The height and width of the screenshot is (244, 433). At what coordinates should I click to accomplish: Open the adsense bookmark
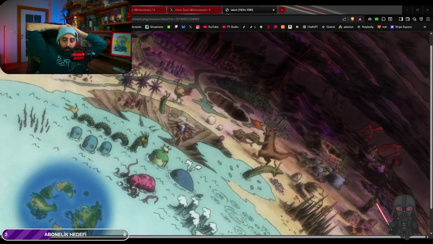point(346,27)
